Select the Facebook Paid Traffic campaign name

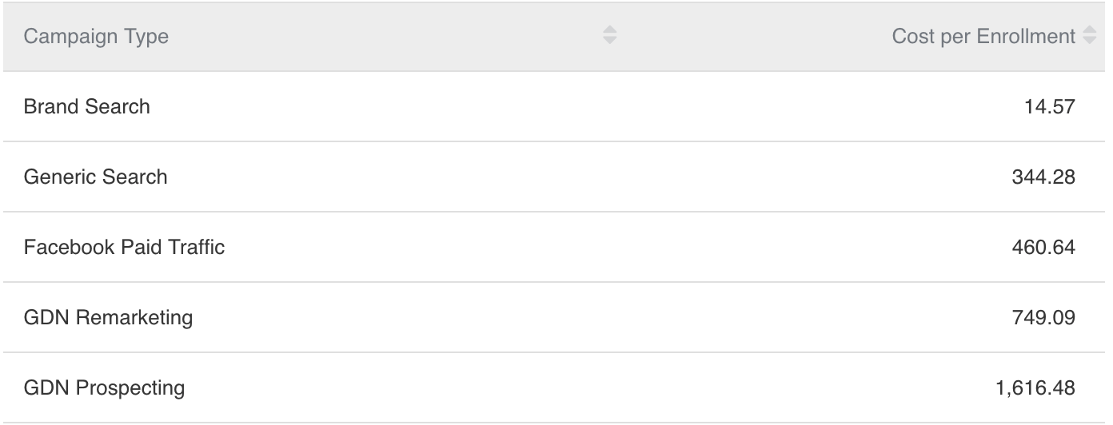point(124,248)
